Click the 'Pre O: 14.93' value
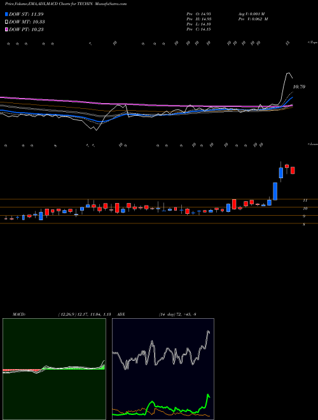The width and height of the screenshot is (318, 420). (199, 14)
